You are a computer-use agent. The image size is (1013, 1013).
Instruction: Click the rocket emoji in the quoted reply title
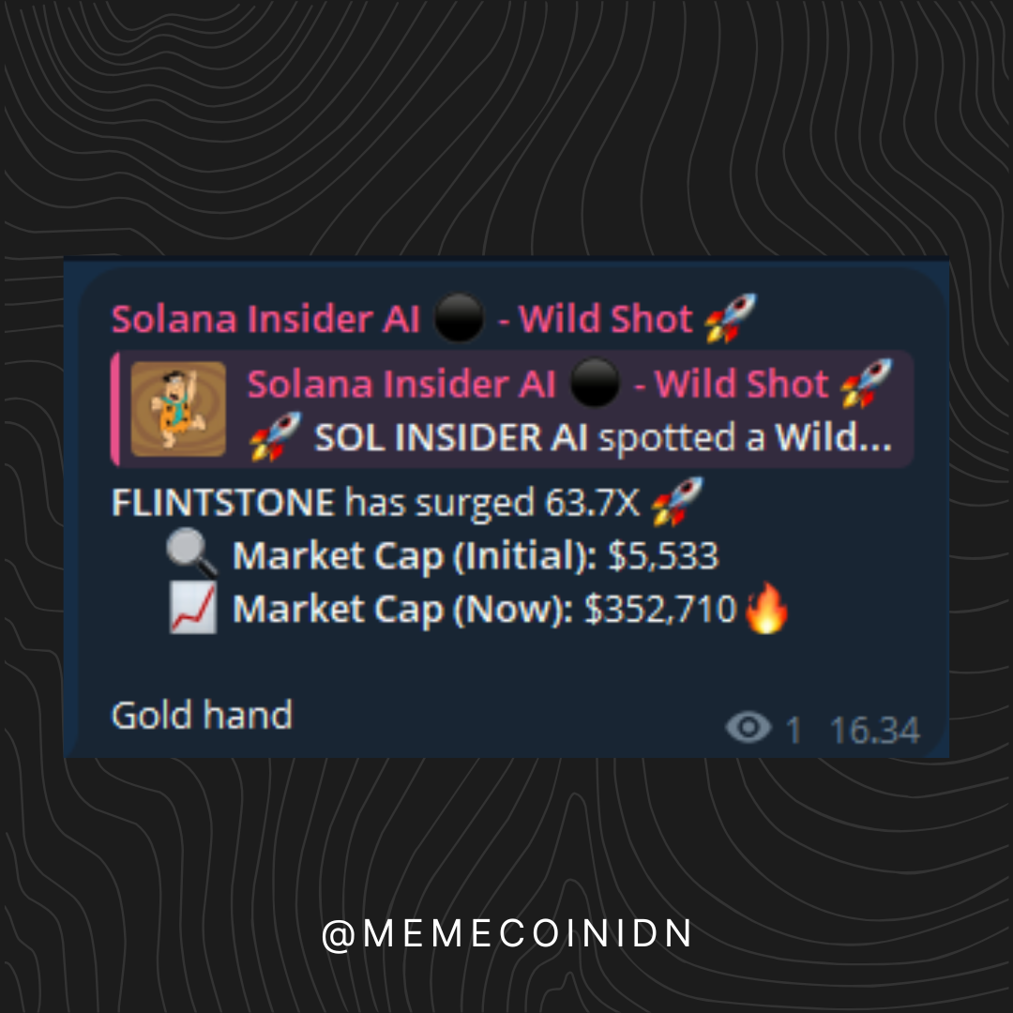[867, 384]
